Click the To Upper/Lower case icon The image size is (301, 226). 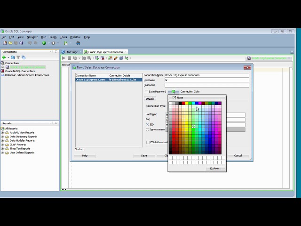(127, 58)
